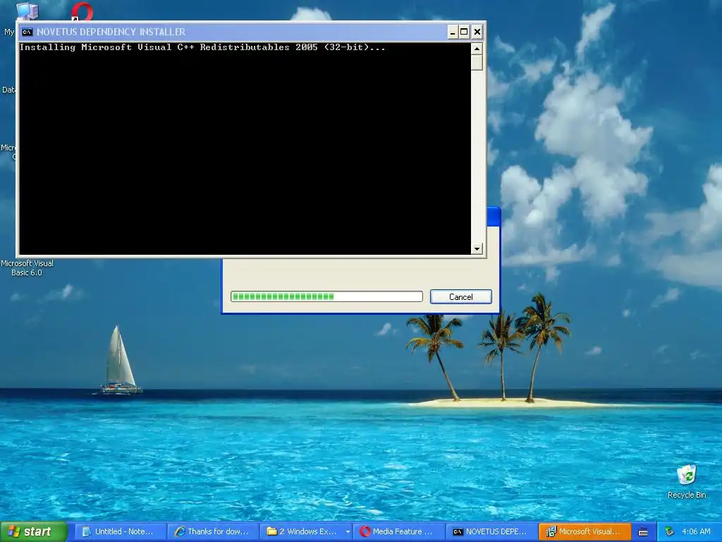Click the Internet Explorer icon on taskbar
Image resolution: width=722 pixels, height=542 pixels.
(x=179, y=531)
